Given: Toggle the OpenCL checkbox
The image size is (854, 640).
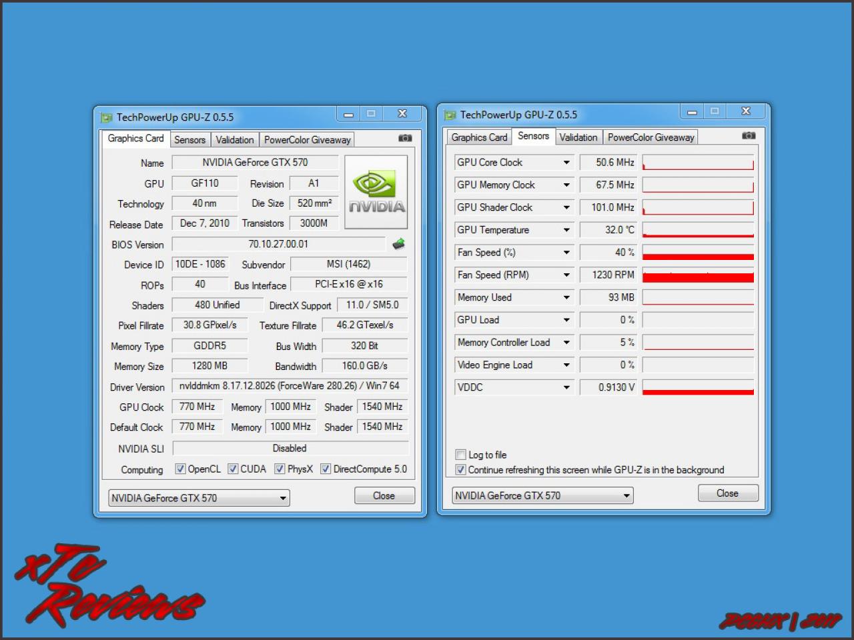Looking at the screenshot, I should (x=180, y=469).
